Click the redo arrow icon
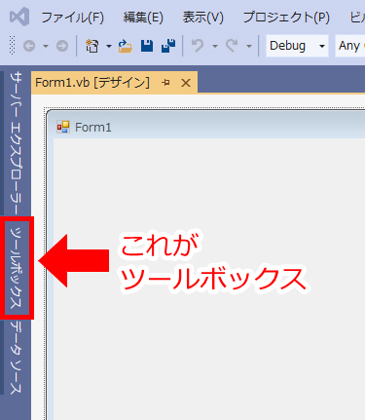This screenshot has width=365, height=420. coord(232,46)
